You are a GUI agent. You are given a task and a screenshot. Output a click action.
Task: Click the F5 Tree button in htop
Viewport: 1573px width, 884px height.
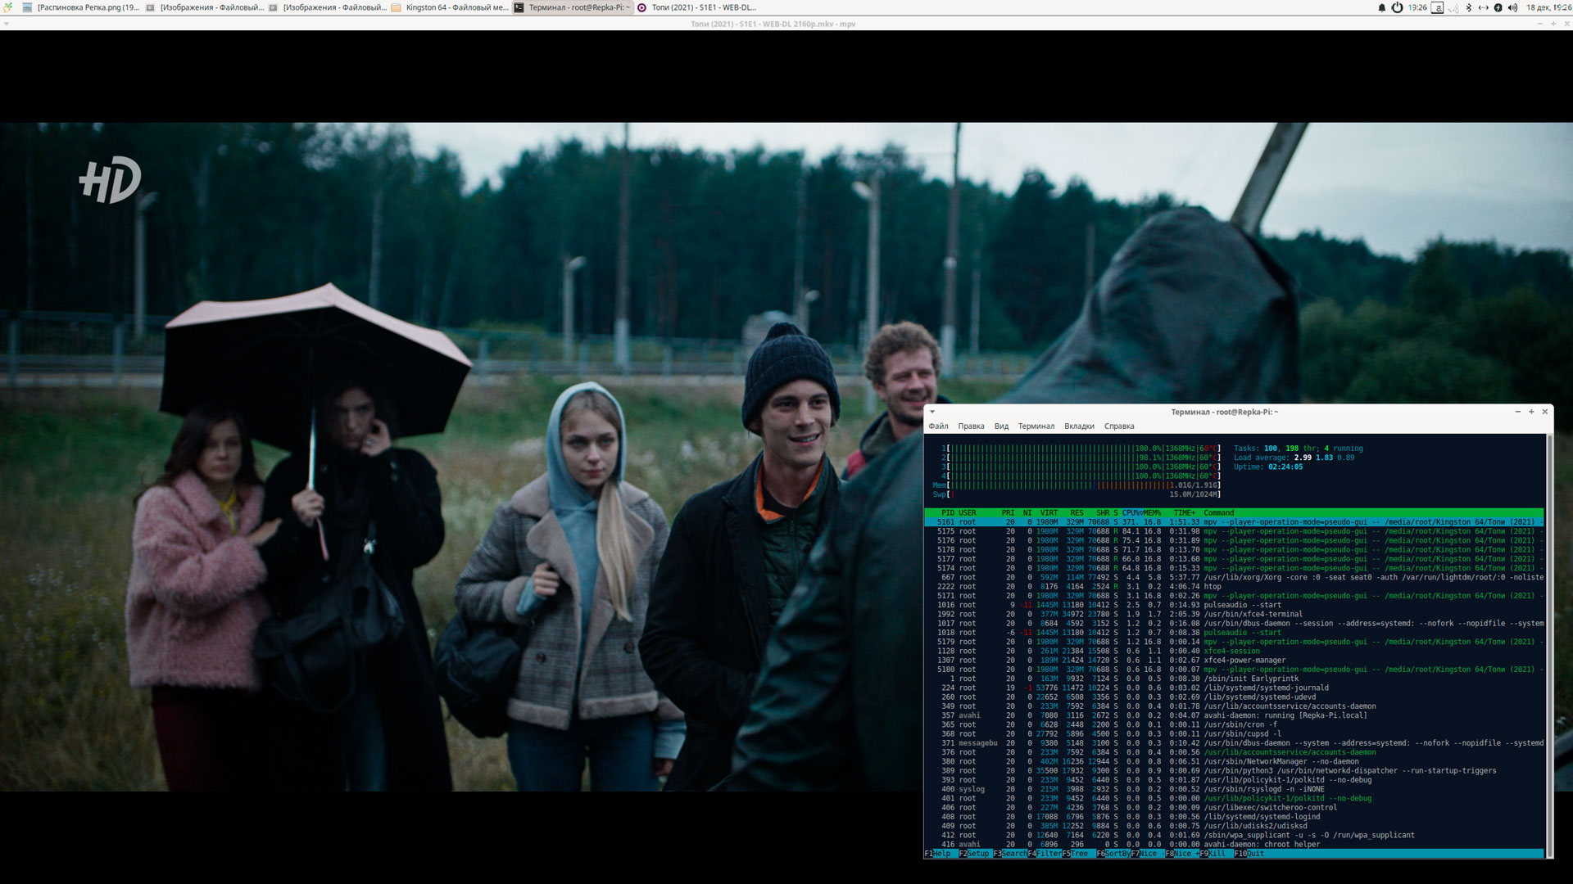tap(1079, 854)
